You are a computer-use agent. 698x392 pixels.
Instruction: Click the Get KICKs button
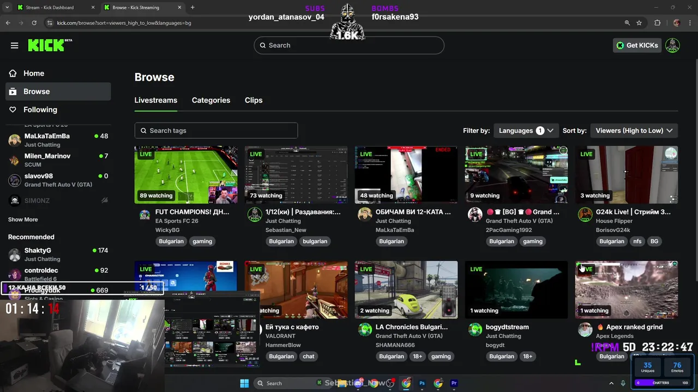coord(637,45)
